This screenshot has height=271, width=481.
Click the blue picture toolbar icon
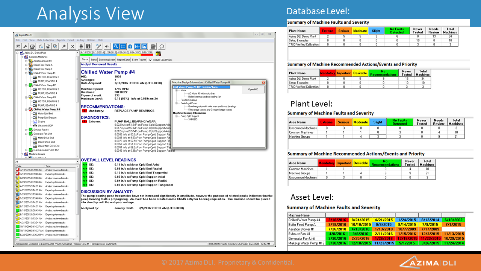pyautogui.click(x=144, y=46)
